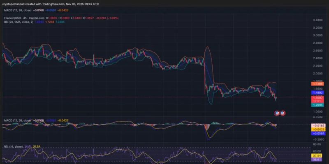Click the 2.0000 price axis label
Screen dimensions: 329x164
317,74
